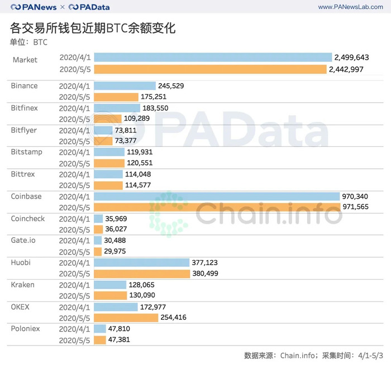Click the Binance 2020/4/1 blue bar
The height and width of the screenshot is (369, 391).
point(125,86)
